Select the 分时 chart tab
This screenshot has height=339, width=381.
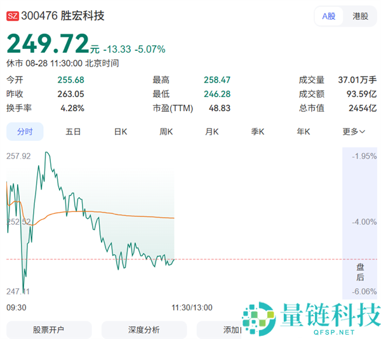click(x=25, y=131)
